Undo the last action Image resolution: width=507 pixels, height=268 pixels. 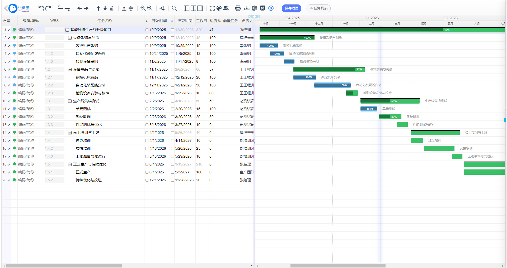(41, 8)
